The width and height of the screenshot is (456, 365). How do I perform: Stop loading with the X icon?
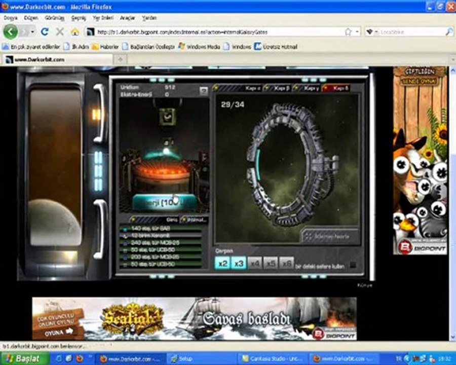click(60, 31)
